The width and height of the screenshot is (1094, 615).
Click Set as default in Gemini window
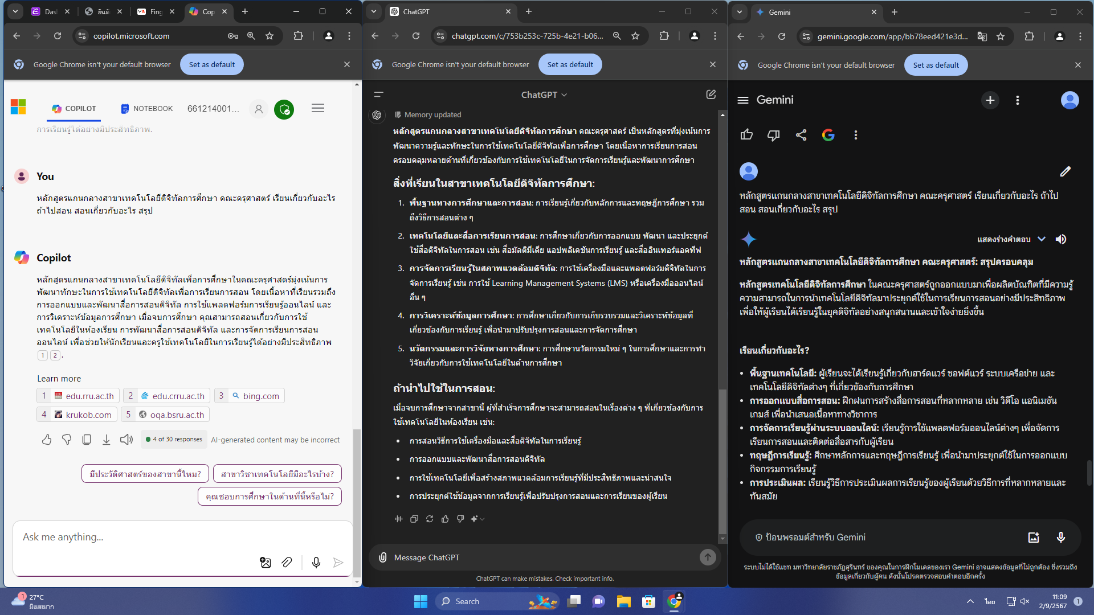[x=936, y=65]
